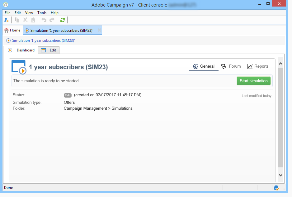Click the 'Last modified today' text

(x=257, y=96)
